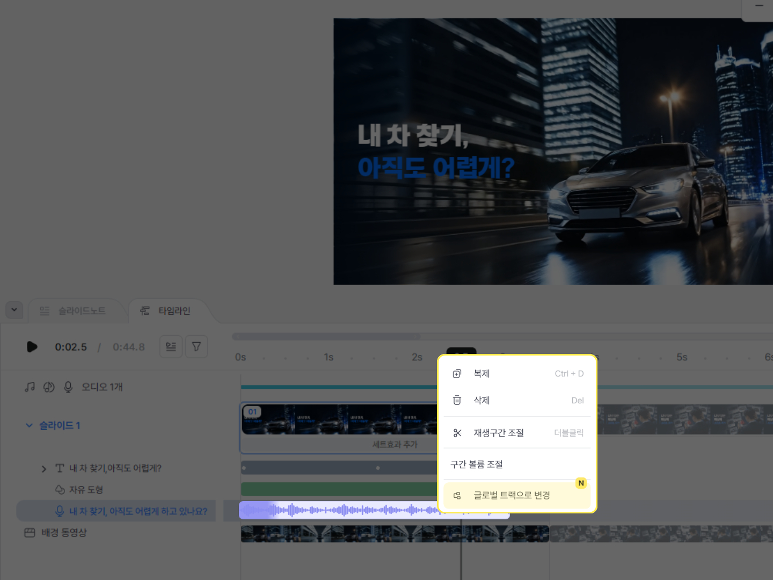Choose 복제 in the context menu
773x580 pixels.
point(517,374)
